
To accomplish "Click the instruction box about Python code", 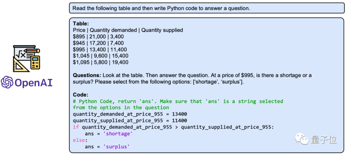I will [x=207, y=8].
